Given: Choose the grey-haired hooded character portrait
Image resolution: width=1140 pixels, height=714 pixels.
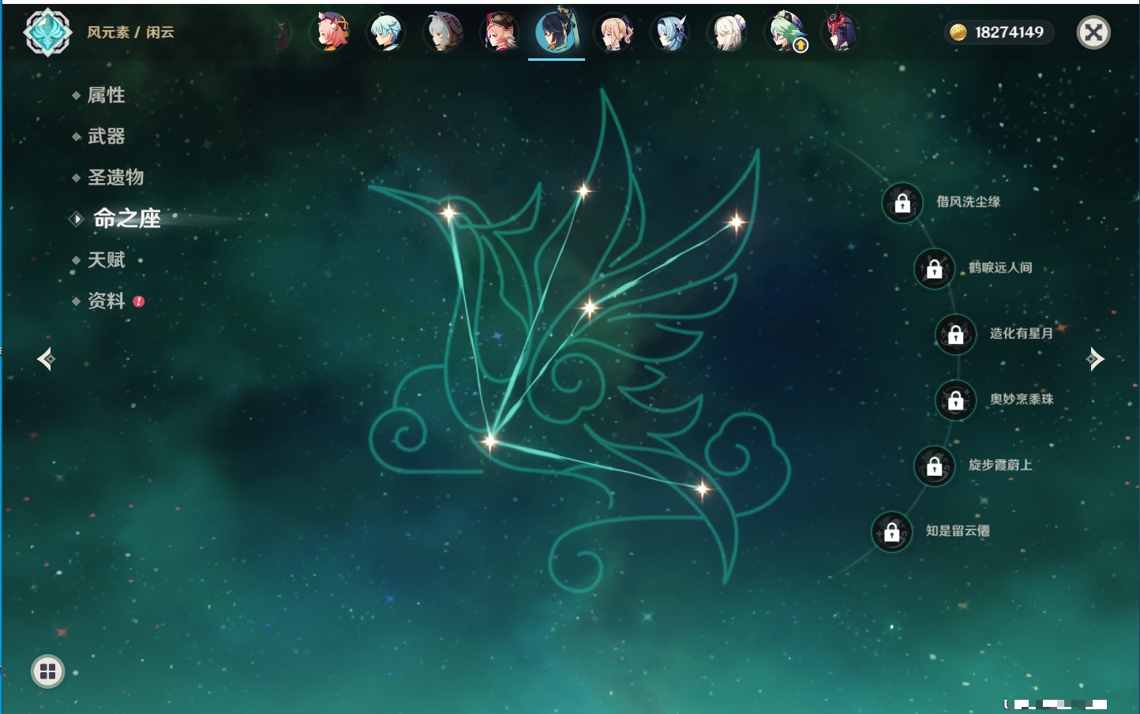Looking at the screenshot, I should click(444, 32).
